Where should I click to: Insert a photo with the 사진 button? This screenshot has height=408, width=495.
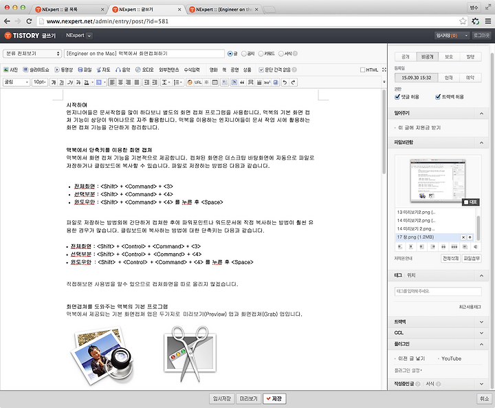pyautogui.click(x=10, y=70)
